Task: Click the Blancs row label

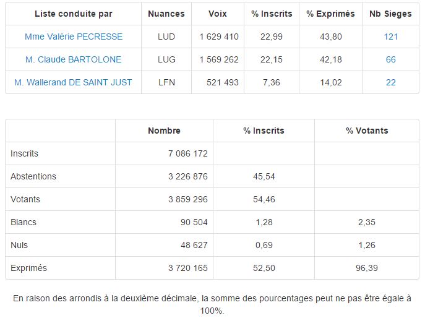Action: point(24,222)
